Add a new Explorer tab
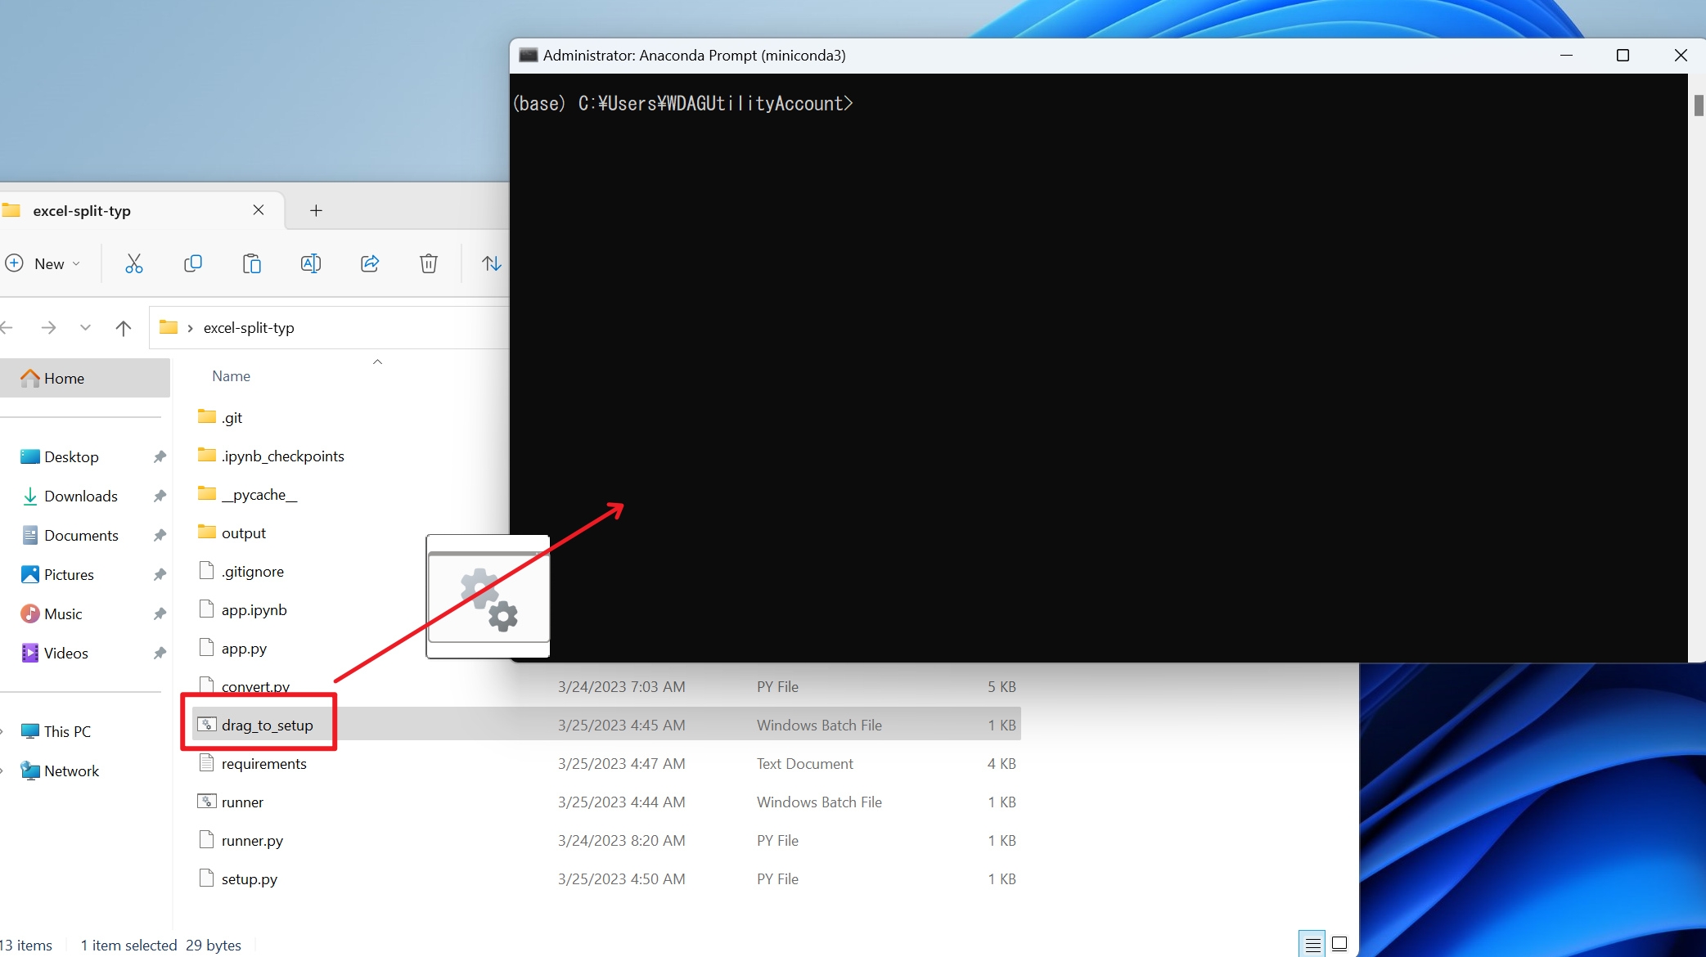This screenshot has width=1706, height=957. pos(316,211)
